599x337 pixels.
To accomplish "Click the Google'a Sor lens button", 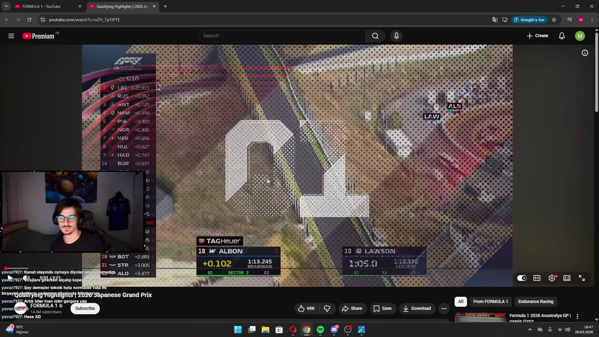I will click(x=529, y=20).
